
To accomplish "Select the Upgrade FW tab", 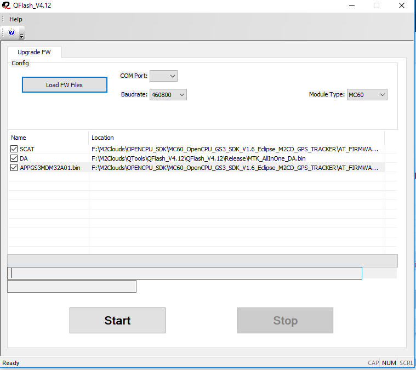I will point(34,52).
